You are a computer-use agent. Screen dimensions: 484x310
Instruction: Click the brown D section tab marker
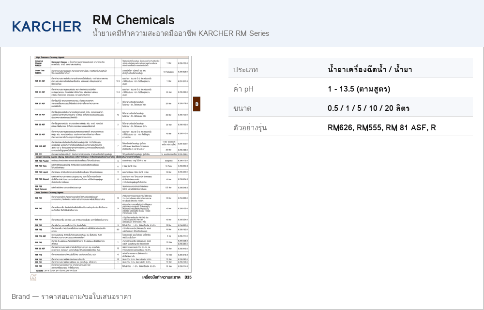pos(197,104)
